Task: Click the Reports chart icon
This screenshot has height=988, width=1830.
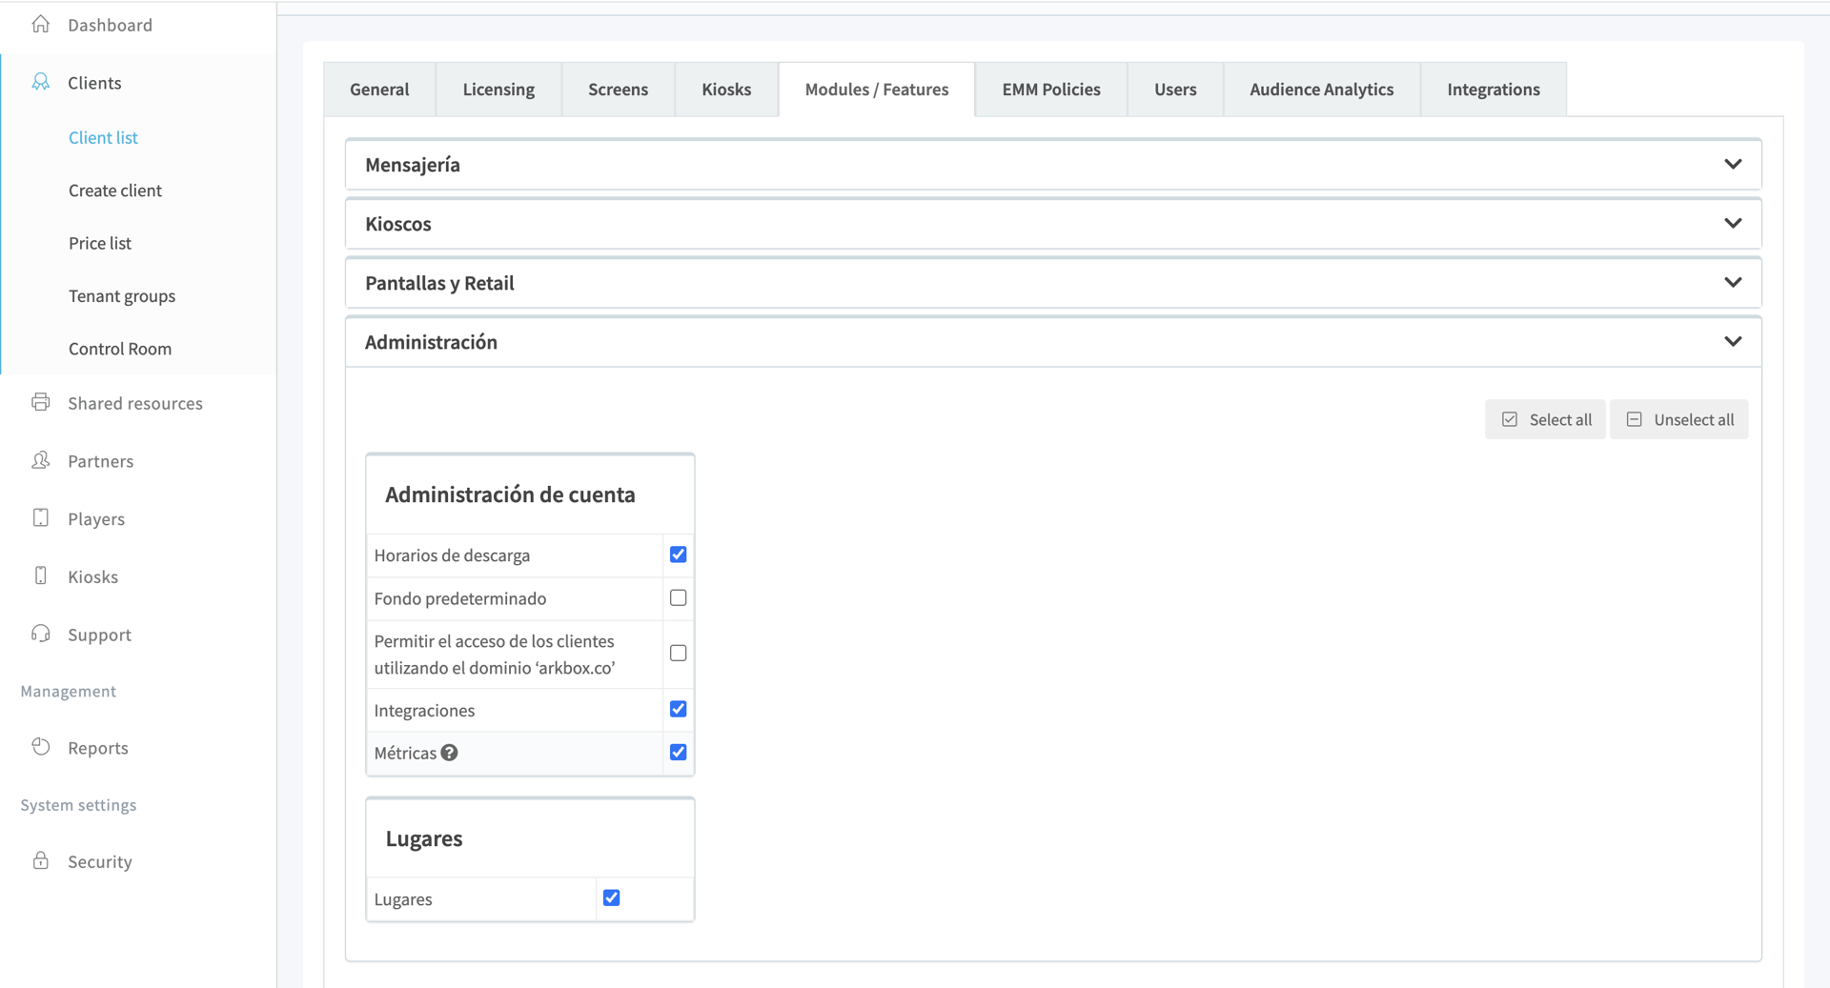Action: (x=40, y=747)
